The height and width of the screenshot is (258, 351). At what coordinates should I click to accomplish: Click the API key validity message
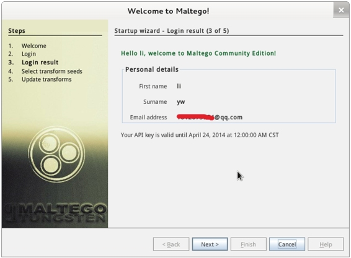click(x=200, y=135)
